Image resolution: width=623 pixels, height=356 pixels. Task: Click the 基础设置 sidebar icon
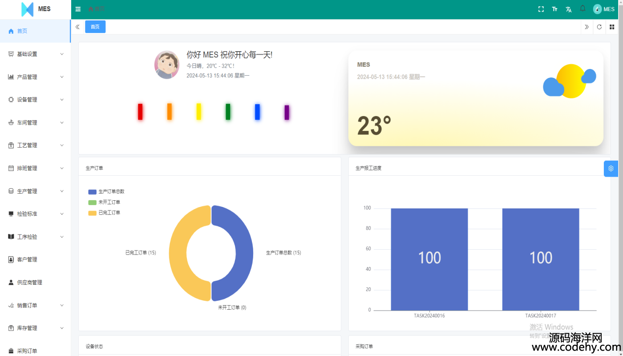tap(11, 54)
